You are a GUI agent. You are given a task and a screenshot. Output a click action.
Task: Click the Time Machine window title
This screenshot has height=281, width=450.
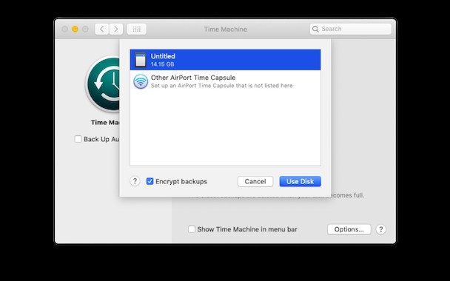226,30
